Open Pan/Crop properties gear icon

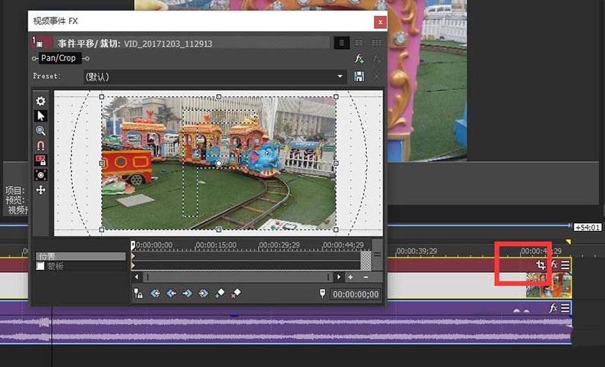coord(41,101)
